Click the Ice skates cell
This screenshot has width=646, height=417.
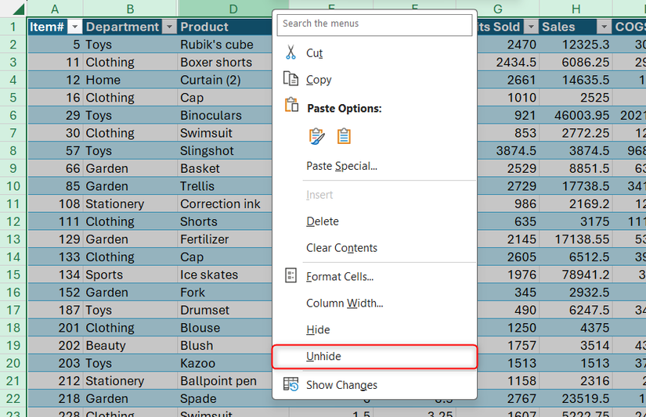226,275
